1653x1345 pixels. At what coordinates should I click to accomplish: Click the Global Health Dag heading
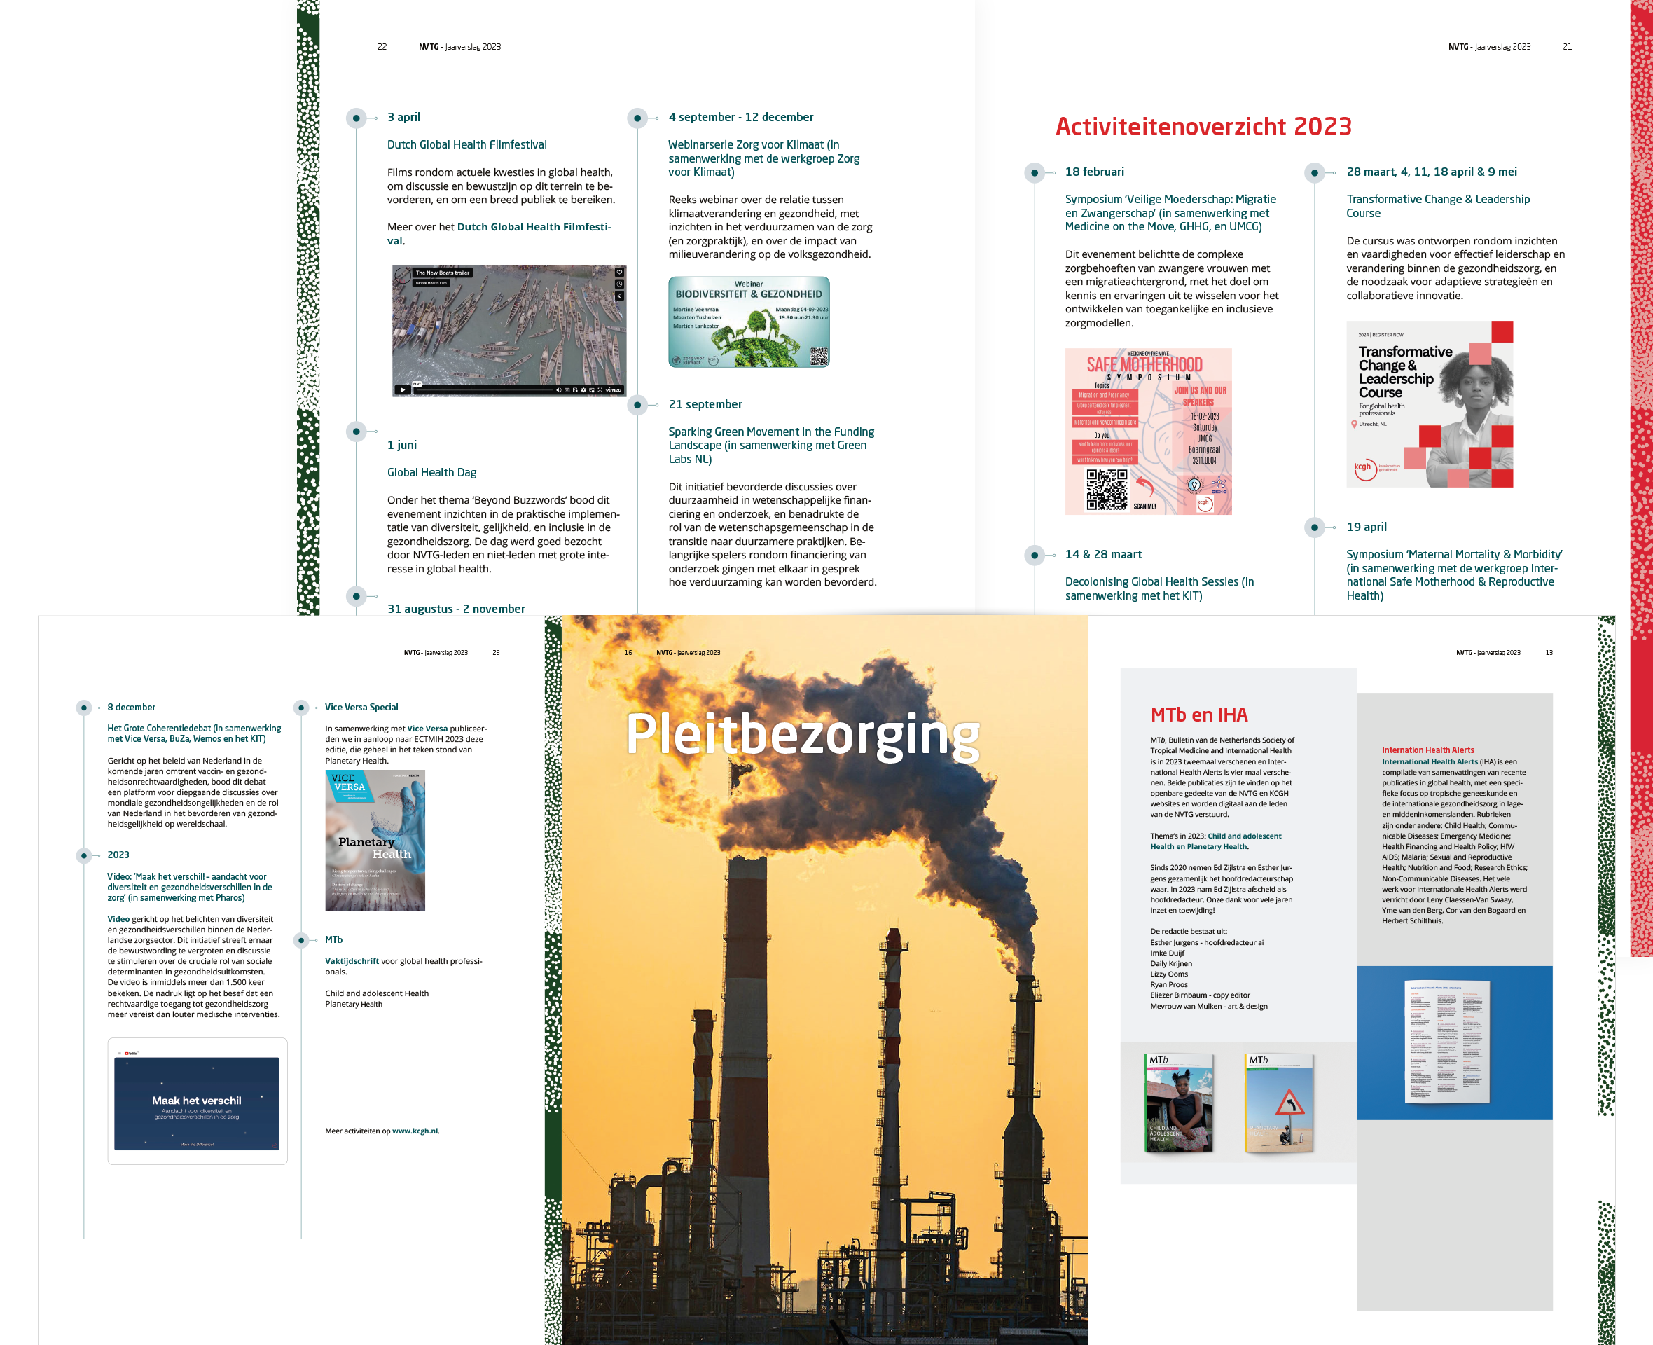432,473
